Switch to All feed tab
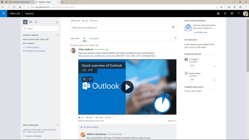This screenshot has width=249, height=140. [84, 38]
